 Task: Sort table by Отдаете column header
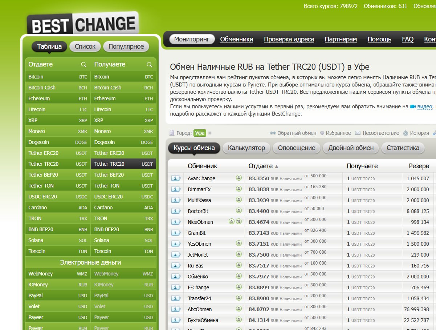(x=260, y=166)
